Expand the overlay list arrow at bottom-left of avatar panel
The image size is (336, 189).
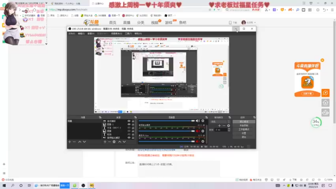tap(46, 44)
